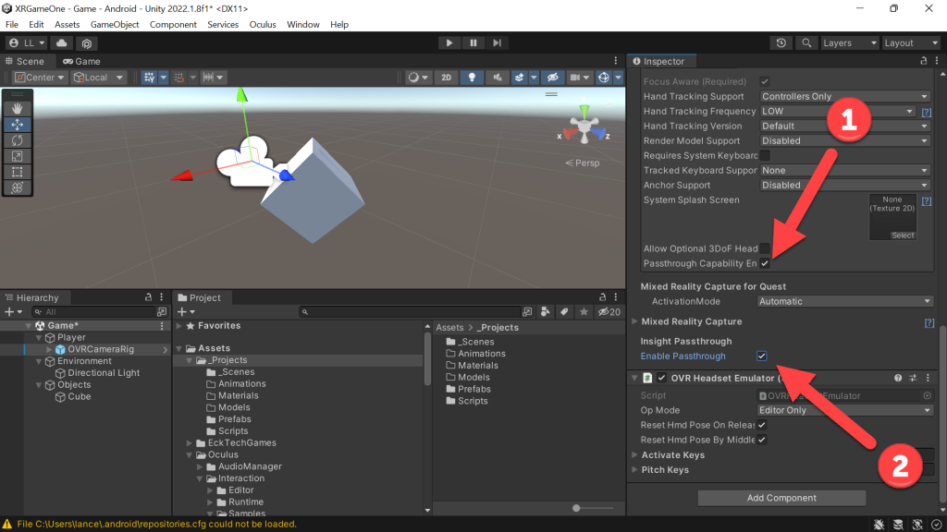Switch to the Scene tab

tap(25, 61)
